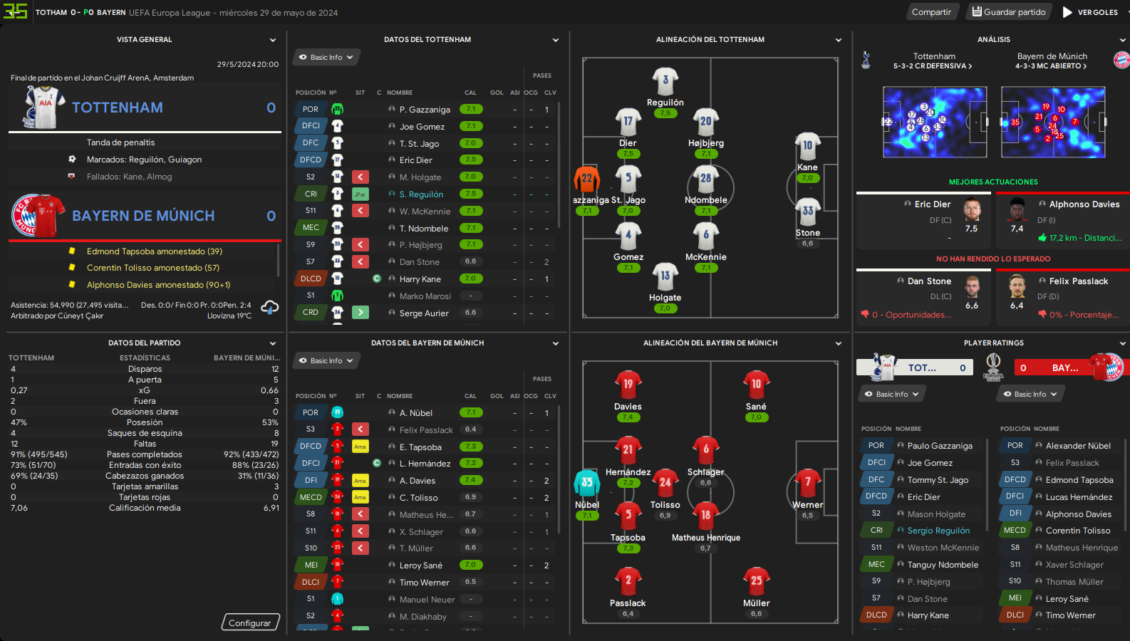The image size is (1130, 641).
Task: Select Davies's number 19 shirt on Bayern pitch
Action: click(628, 385)
